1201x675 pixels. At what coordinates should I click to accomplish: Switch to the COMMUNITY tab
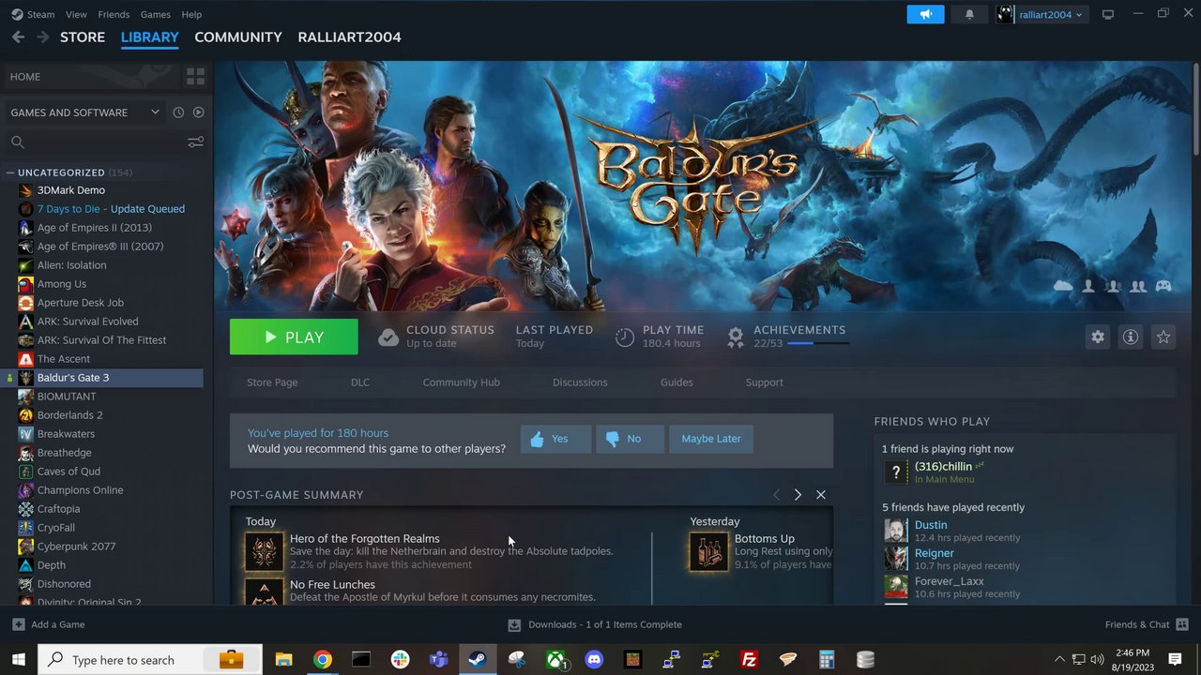pyautogui.click(x=238, y=37)
